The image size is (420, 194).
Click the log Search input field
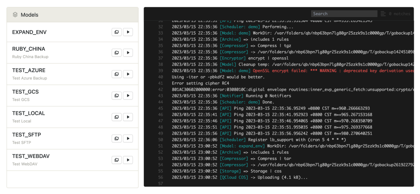coord(344,14)
